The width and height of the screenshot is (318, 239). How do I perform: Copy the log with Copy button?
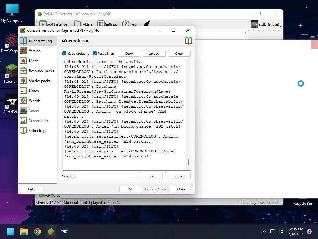[129, 54]
